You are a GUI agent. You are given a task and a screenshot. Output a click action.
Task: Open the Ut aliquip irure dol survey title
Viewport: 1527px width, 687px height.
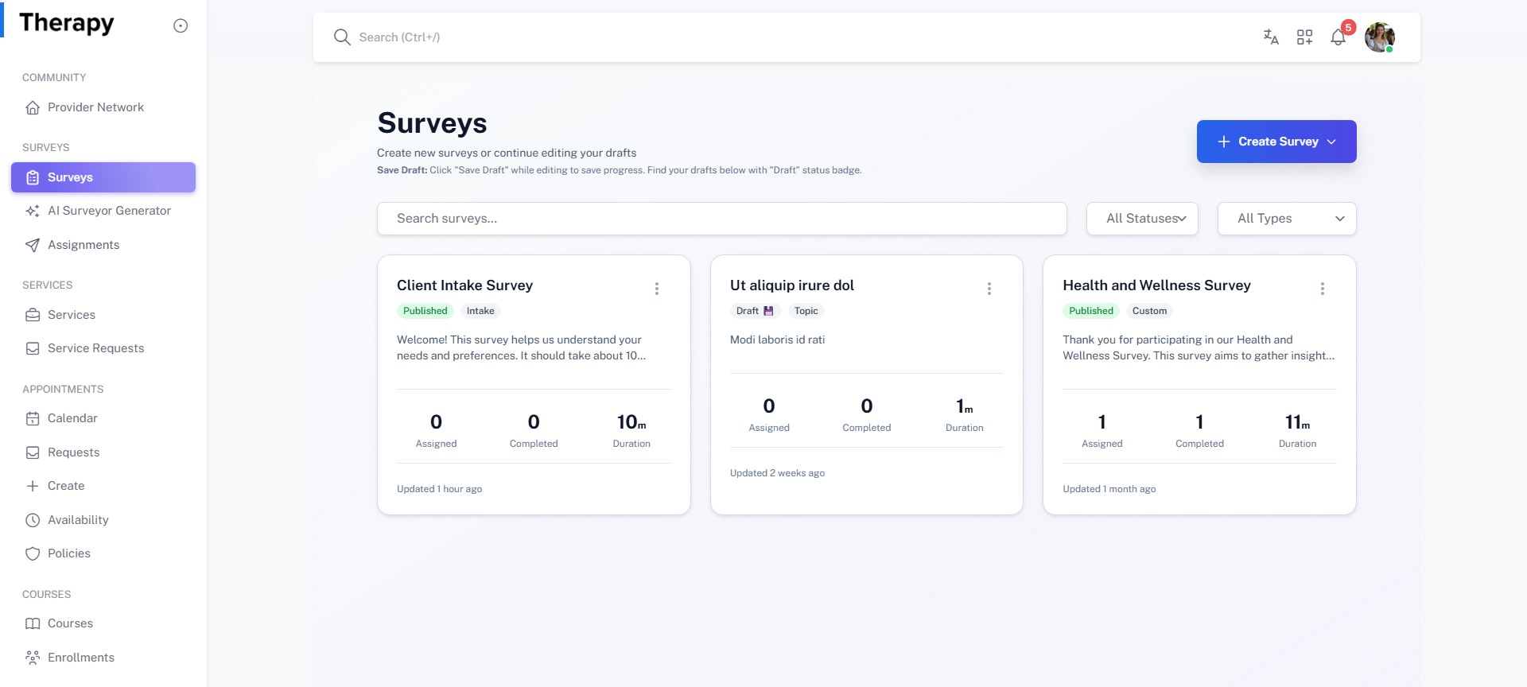(x=792, y=285)
